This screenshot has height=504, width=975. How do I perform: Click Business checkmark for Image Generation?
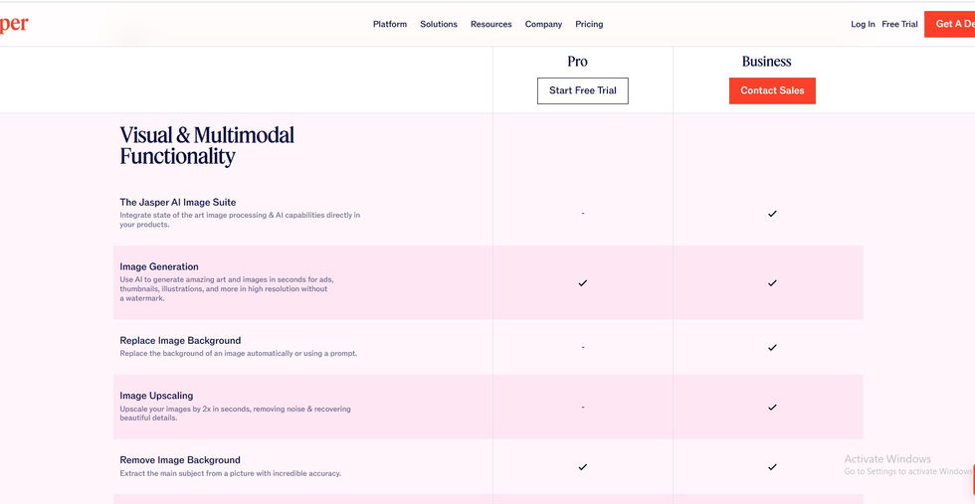tap(772, 283)
